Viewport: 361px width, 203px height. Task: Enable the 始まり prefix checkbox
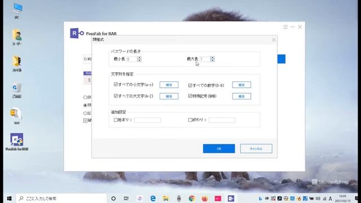pos(116,120)
